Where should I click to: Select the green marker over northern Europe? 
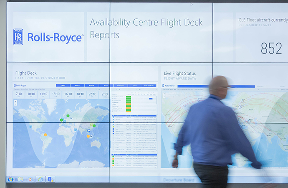click(x=68, y=116)
